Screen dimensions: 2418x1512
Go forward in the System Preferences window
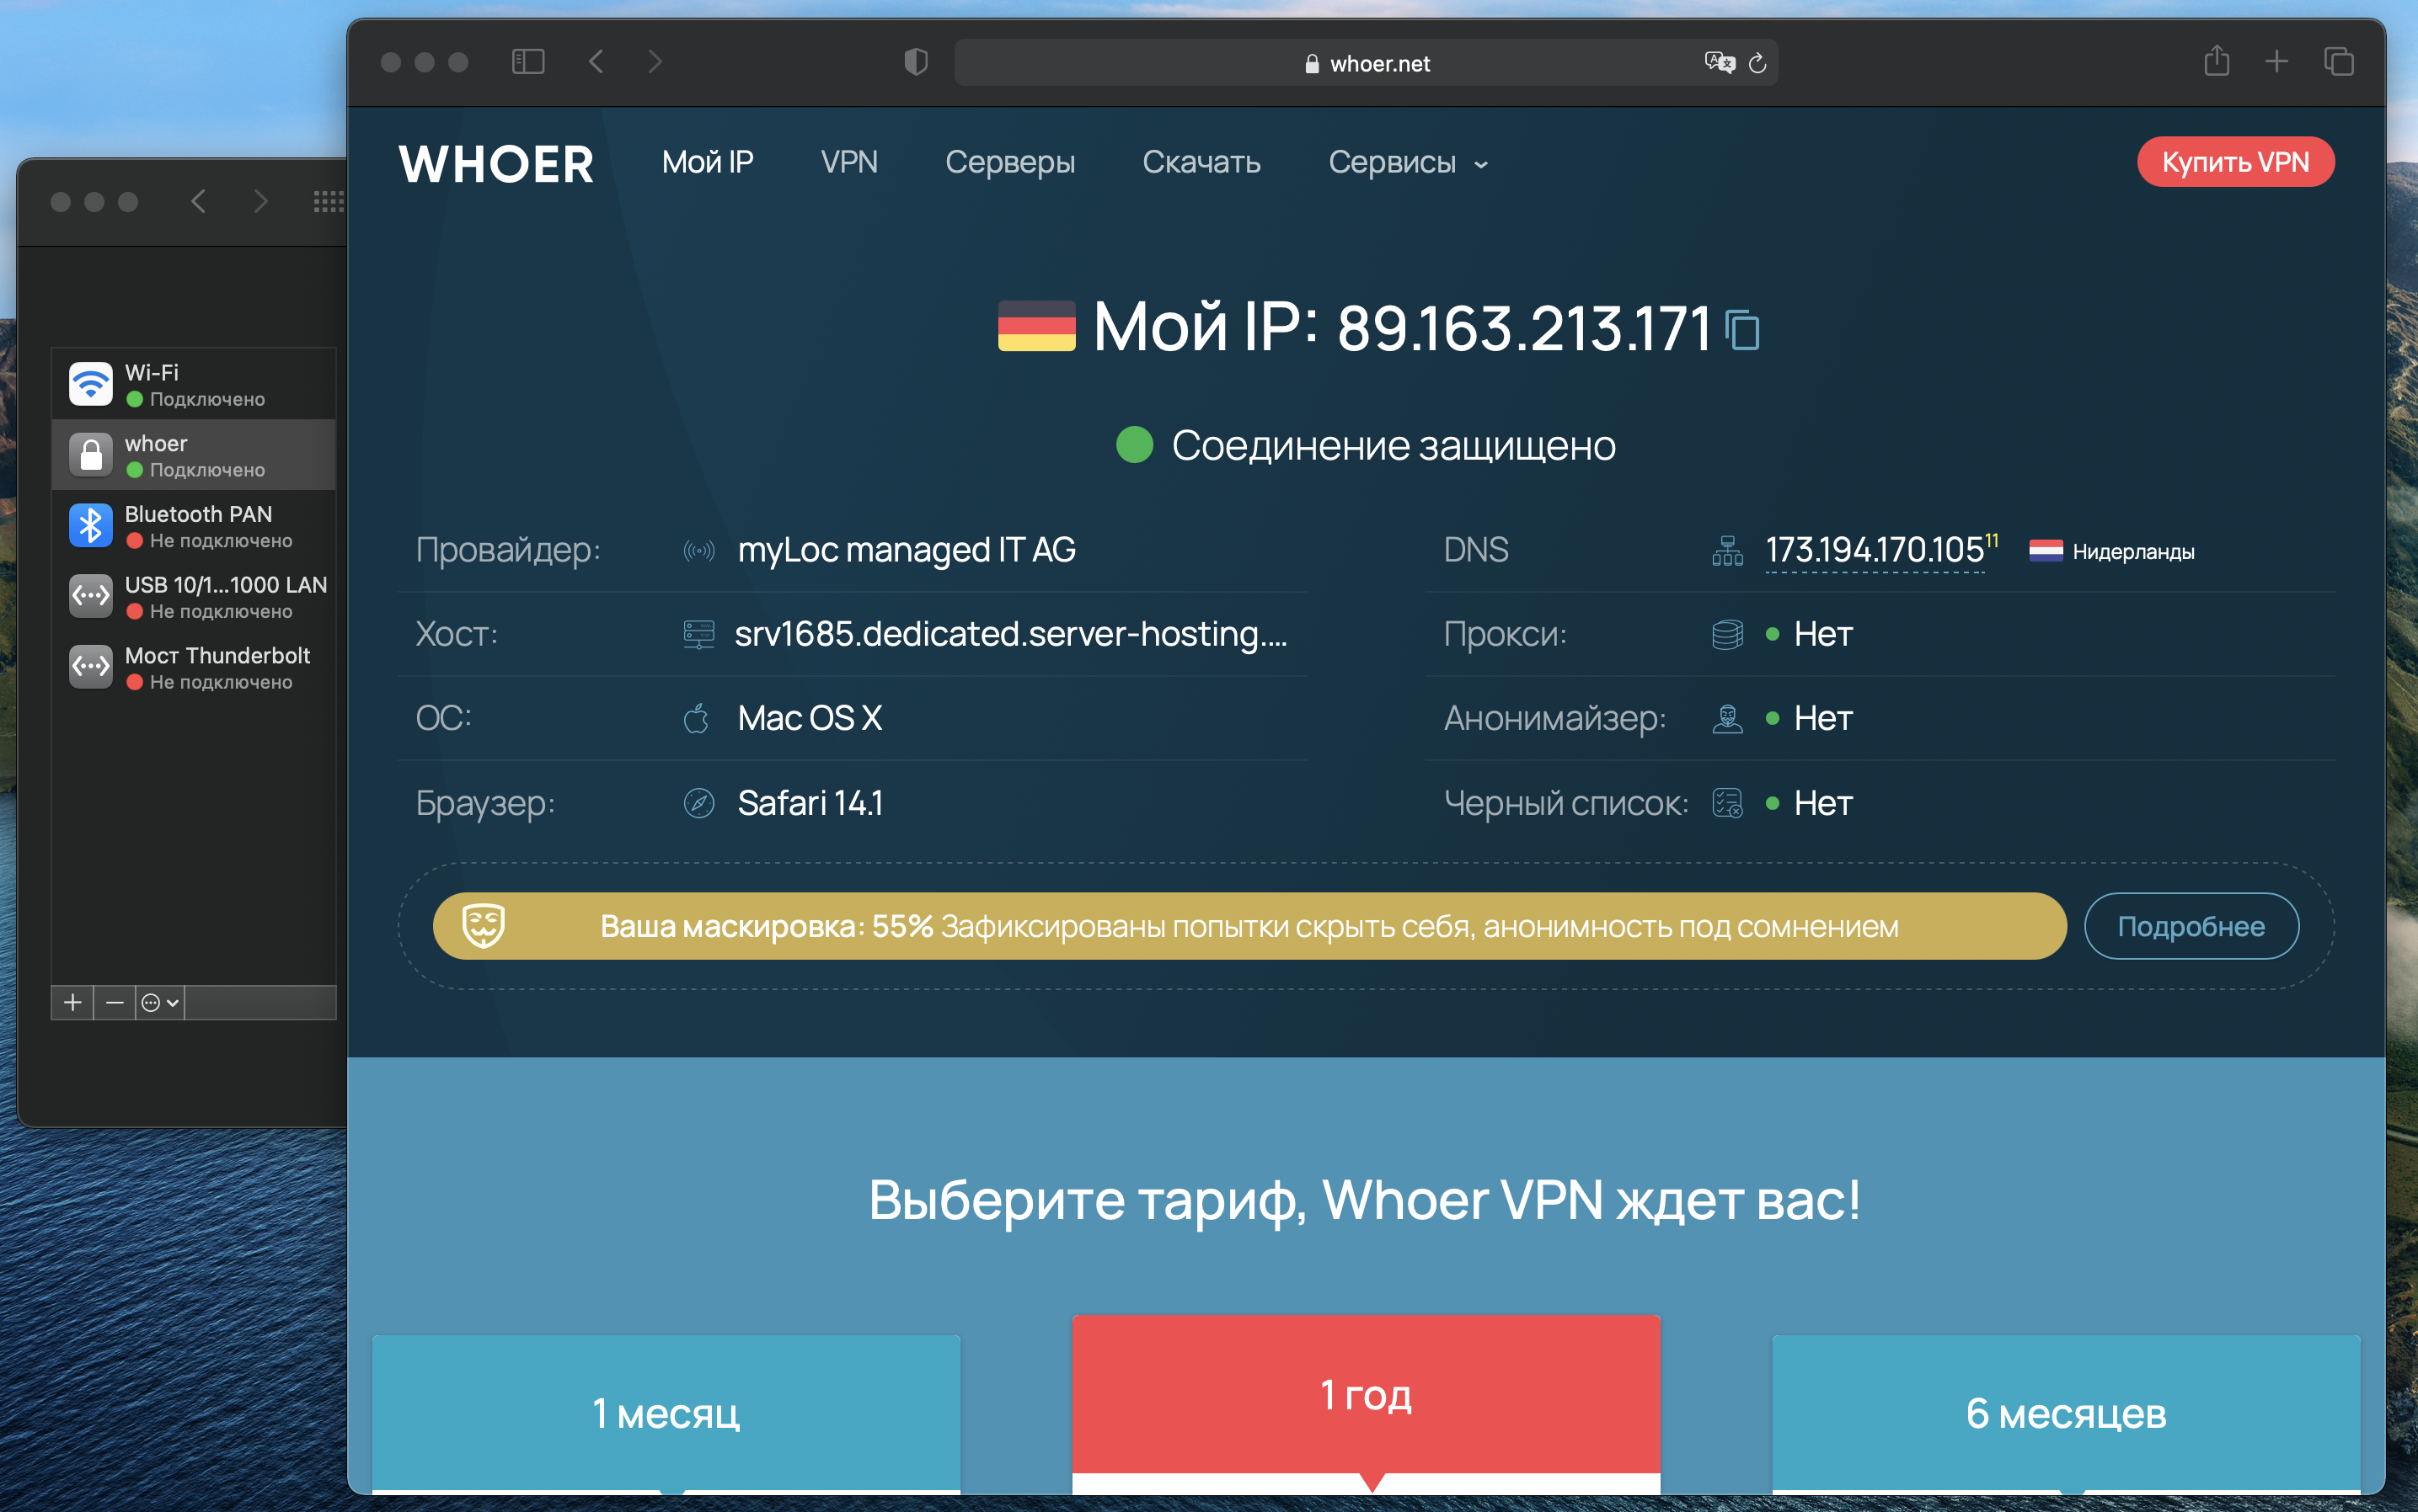click(261, 202)
